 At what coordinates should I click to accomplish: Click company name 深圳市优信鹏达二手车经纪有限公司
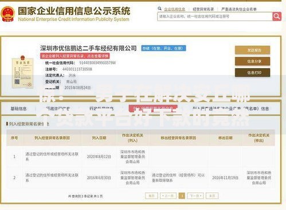pyautogui.click(x=88, y=48)
